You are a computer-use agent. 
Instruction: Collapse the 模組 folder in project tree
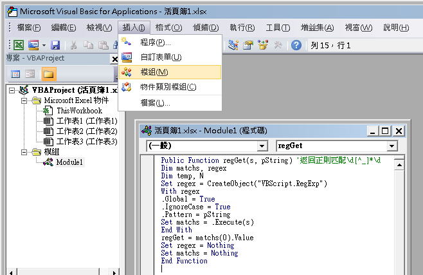24,153
